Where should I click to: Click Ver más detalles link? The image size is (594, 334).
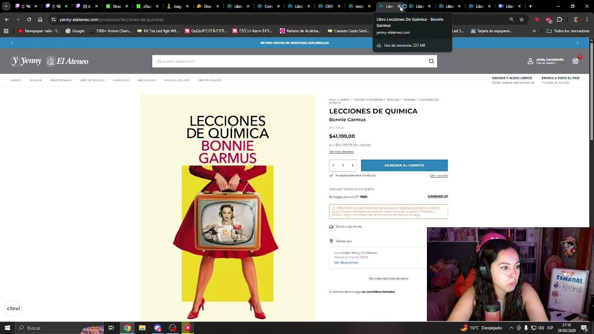pos(341,152)
